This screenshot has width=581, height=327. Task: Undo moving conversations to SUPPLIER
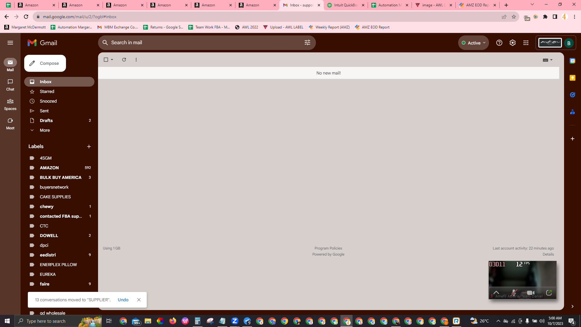123,300
